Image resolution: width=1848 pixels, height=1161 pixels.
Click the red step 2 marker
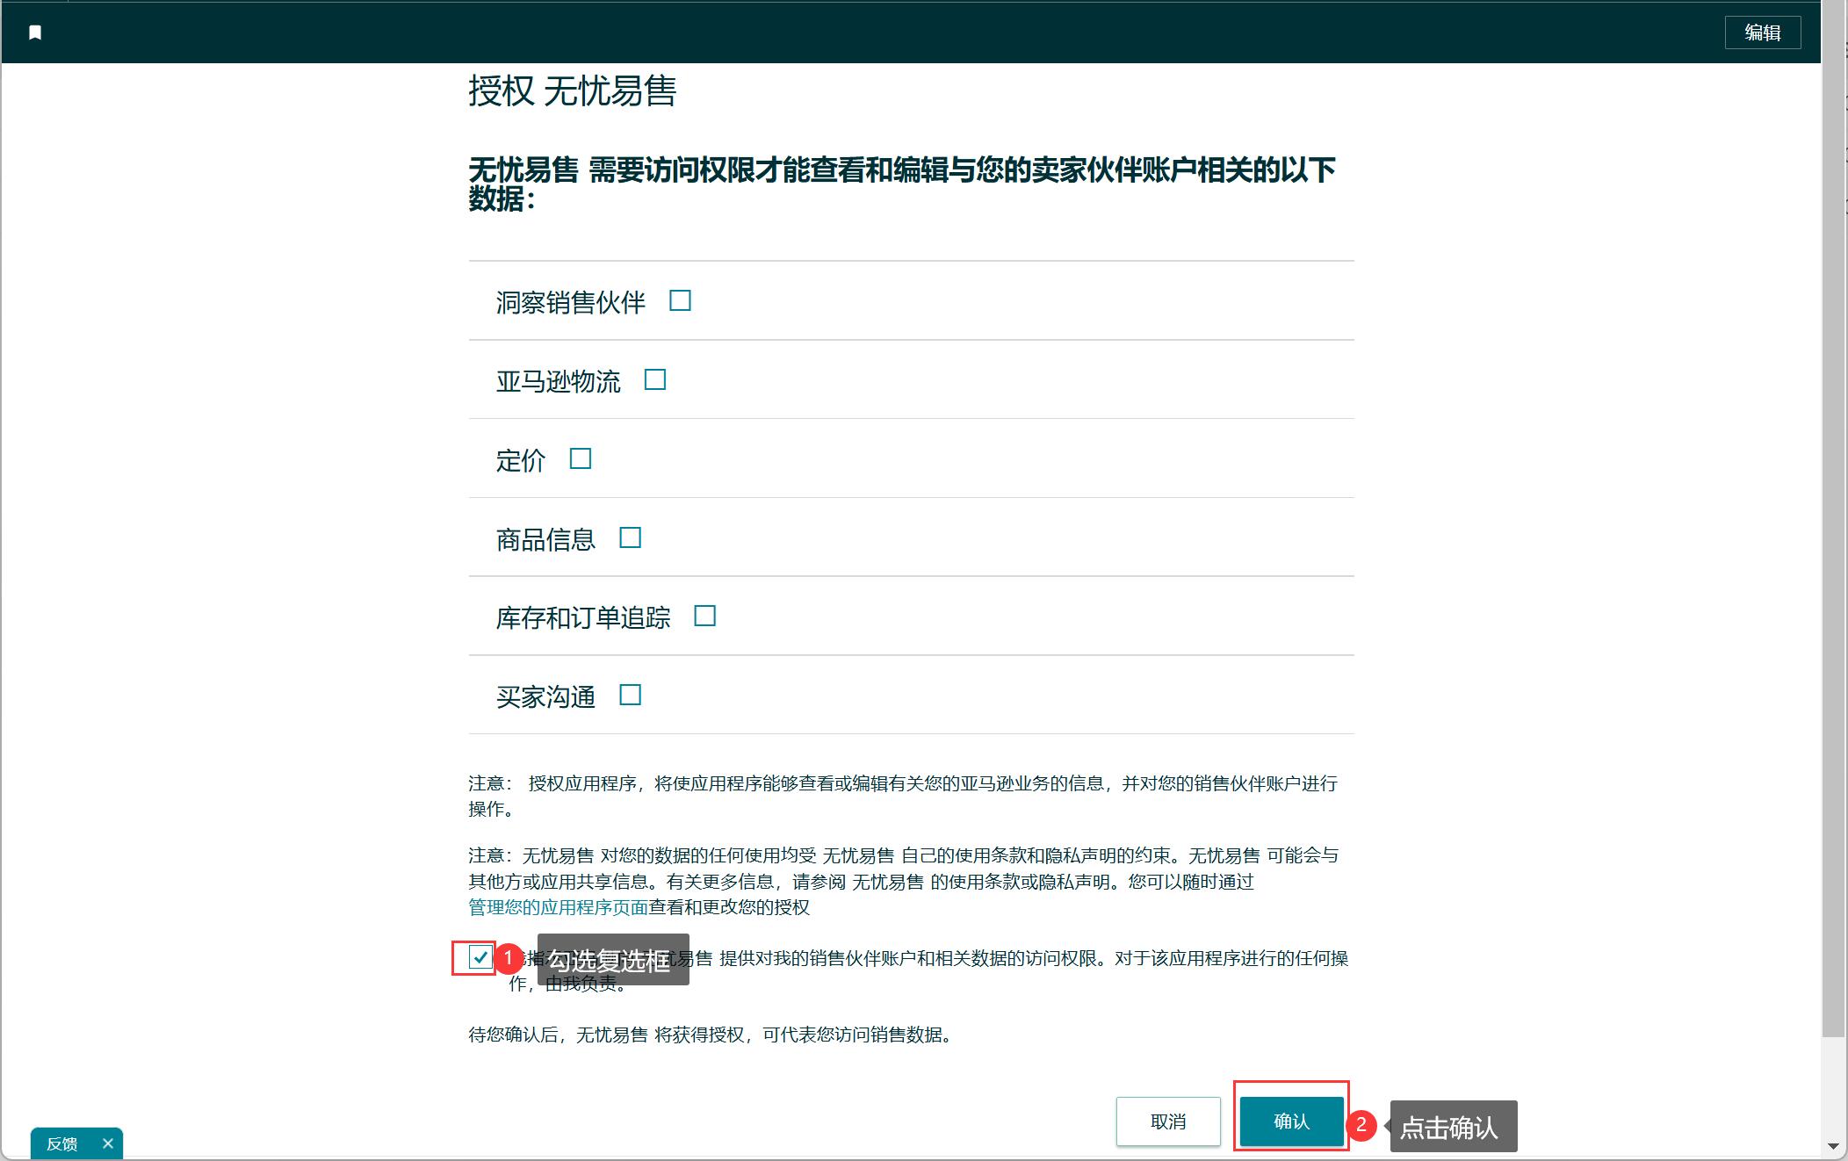coord(1361,1125)
